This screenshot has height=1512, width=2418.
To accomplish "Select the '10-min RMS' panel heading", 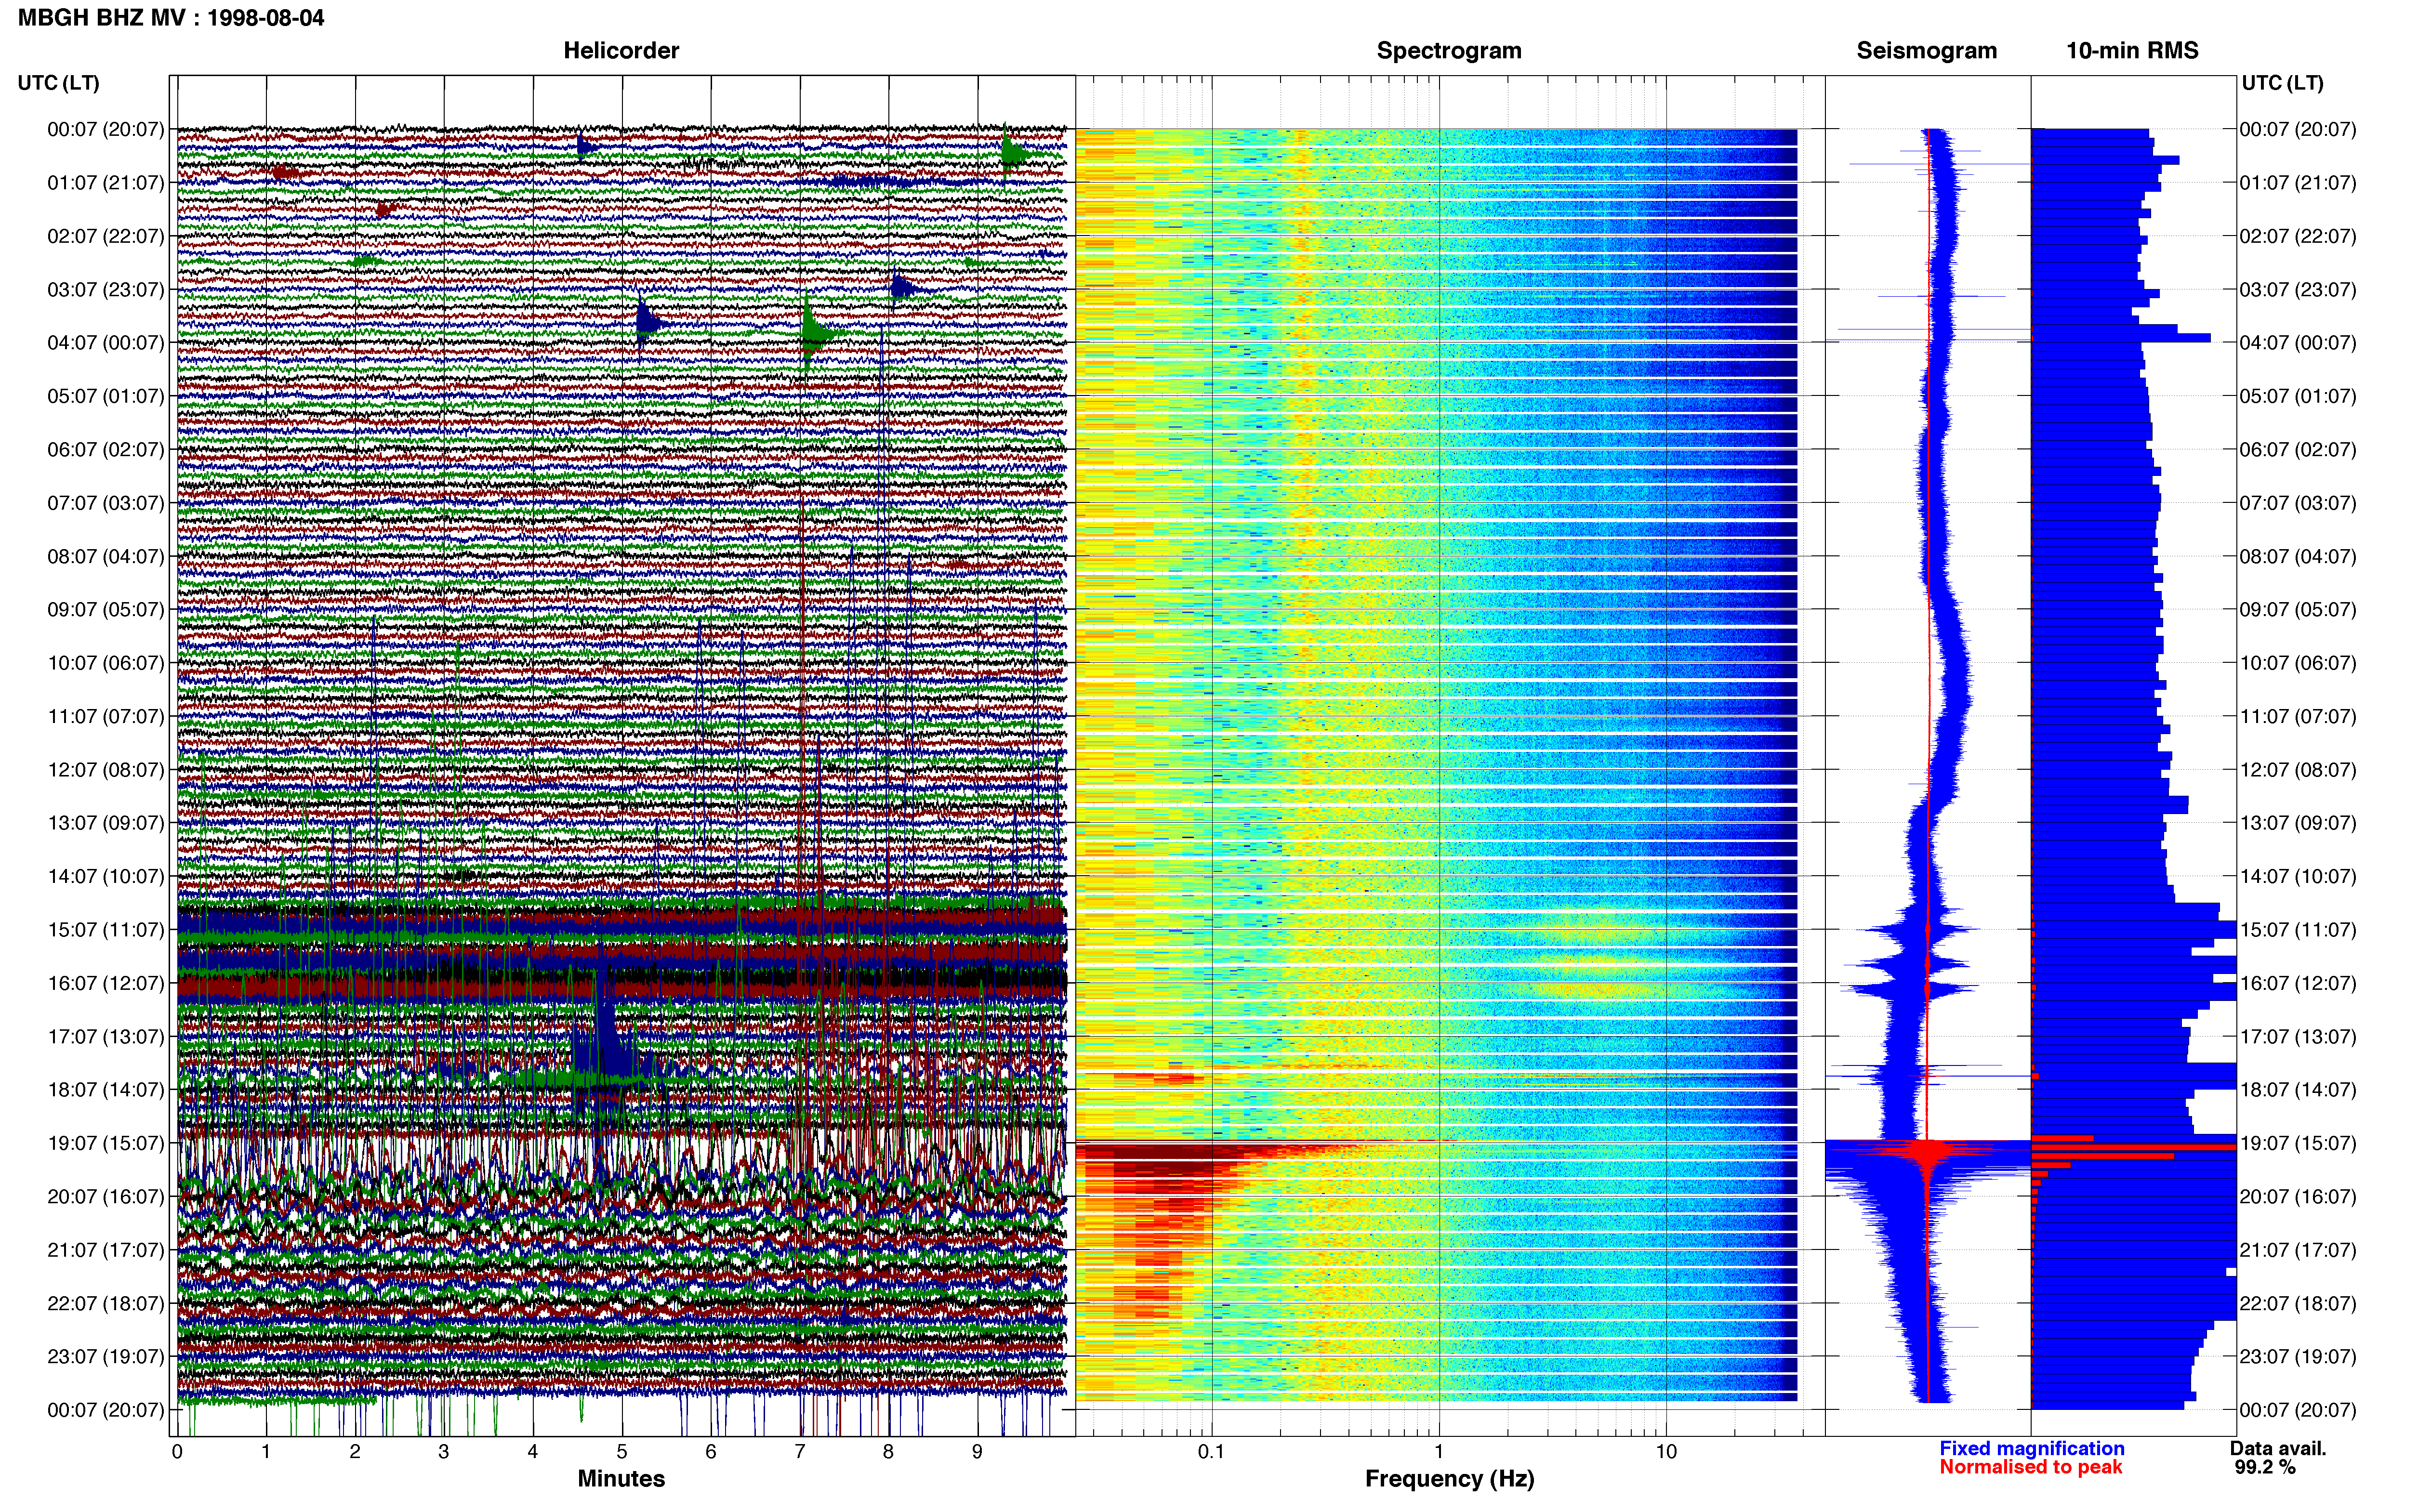I will (2132, 51).
